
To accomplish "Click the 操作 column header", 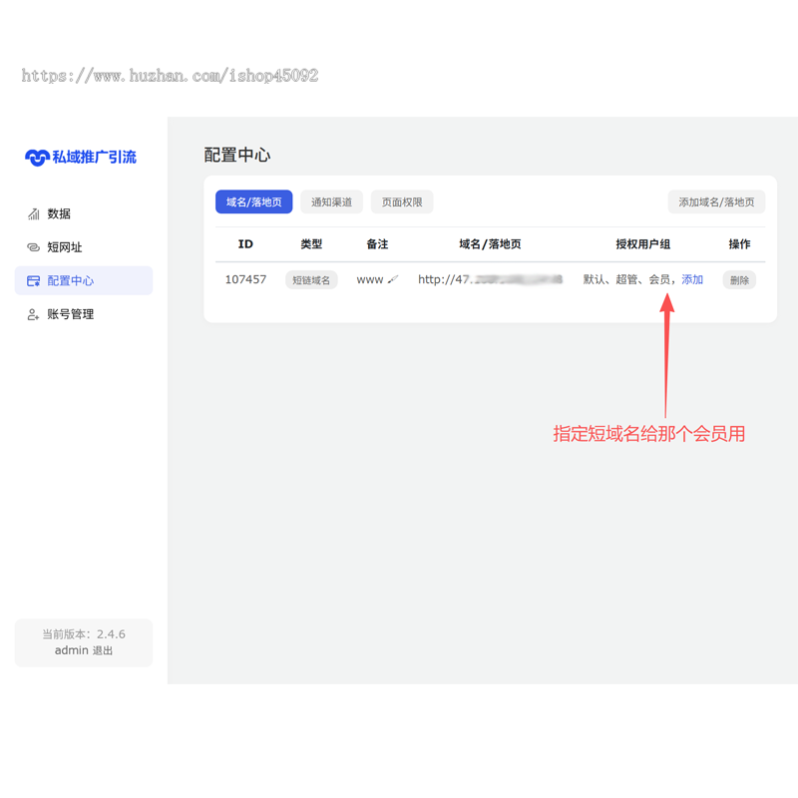I will click(739, 244).
